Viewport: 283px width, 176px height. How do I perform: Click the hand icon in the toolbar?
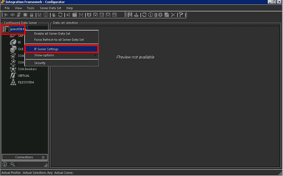(x=54, y=15)
